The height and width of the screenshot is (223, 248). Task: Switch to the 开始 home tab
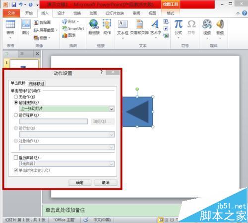[29, 13]
